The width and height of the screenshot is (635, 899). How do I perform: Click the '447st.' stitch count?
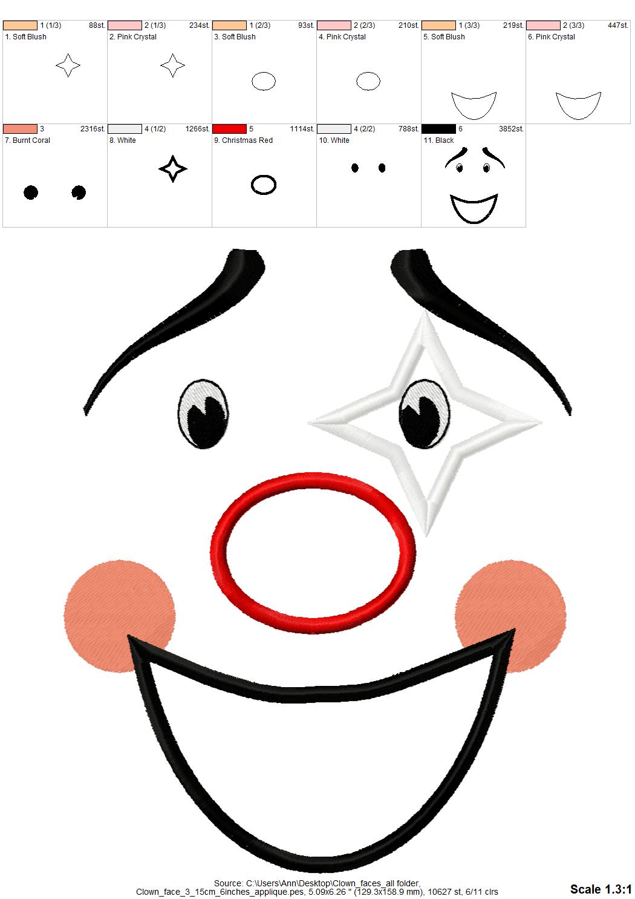tap(618, 25)
